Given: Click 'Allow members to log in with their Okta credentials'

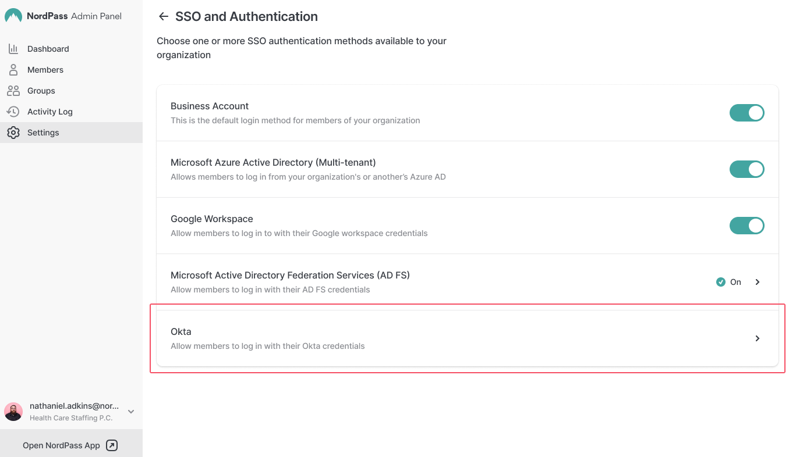Looking at the screenshot, I should (x=268, y=346).
